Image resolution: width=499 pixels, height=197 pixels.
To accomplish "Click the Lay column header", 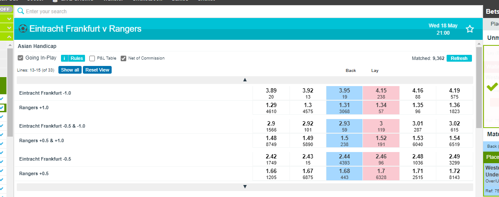I will (x=375, y=70).
